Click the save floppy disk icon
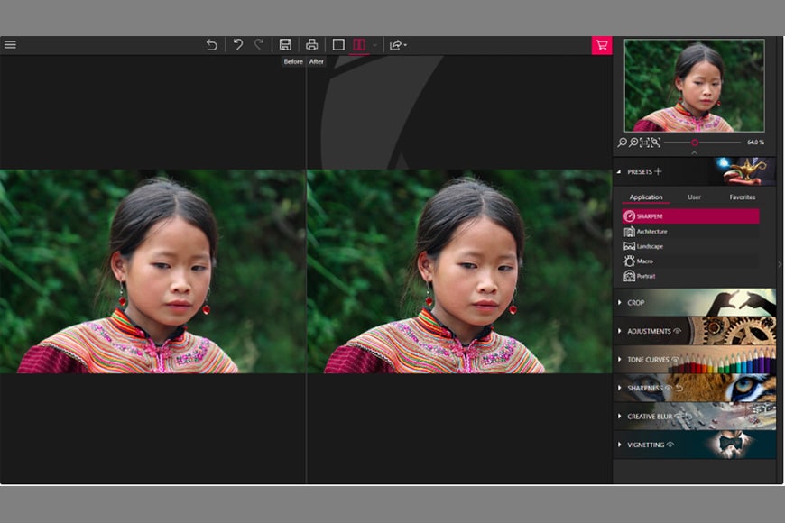Screen dimensions: 785x523 click(285, 45)
